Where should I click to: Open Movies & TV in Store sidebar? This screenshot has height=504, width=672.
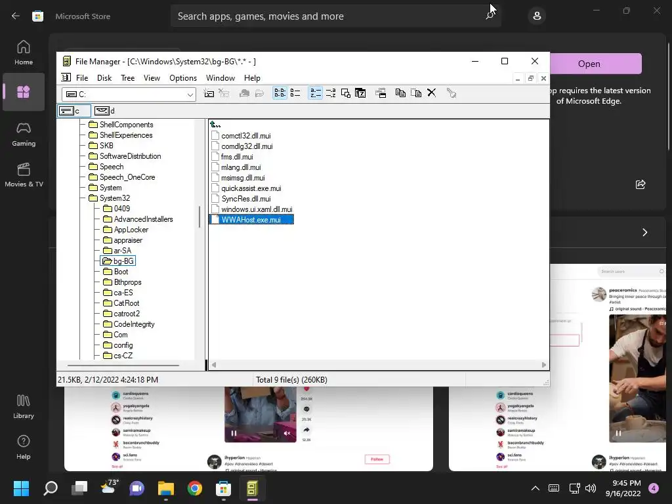(24, 175)
